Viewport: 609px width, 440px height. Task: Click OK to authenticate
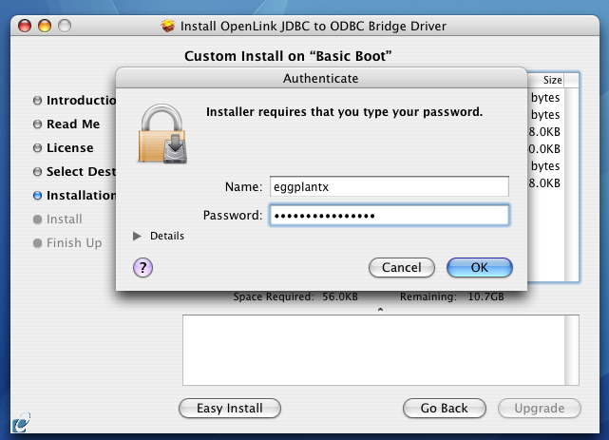480,268
